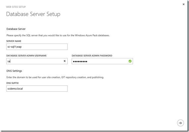The height and width of the screenshot is (132, 189).
Task: Focus the Server Name input field
Action: tap(37, 47)
